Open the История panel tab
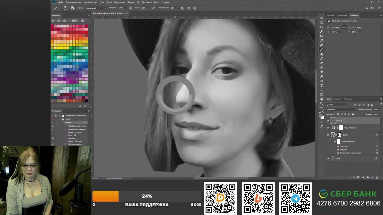Viewport: 383px width, 215px height. (330, 15)
